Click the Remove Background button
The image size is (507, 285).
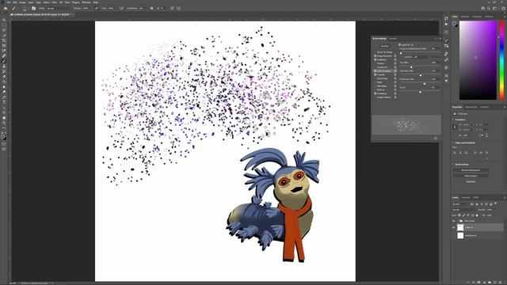[x=471, y=170]
